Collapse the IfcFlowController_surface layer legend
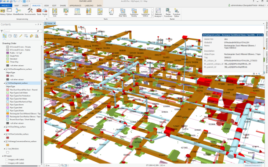 pyautogui.click(x=4, y=134)
